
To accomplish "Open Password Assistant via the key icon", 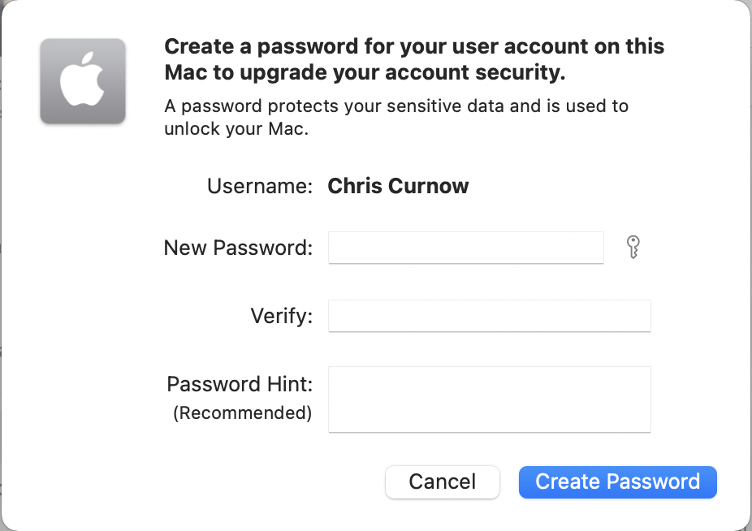I will coord(634,247).
